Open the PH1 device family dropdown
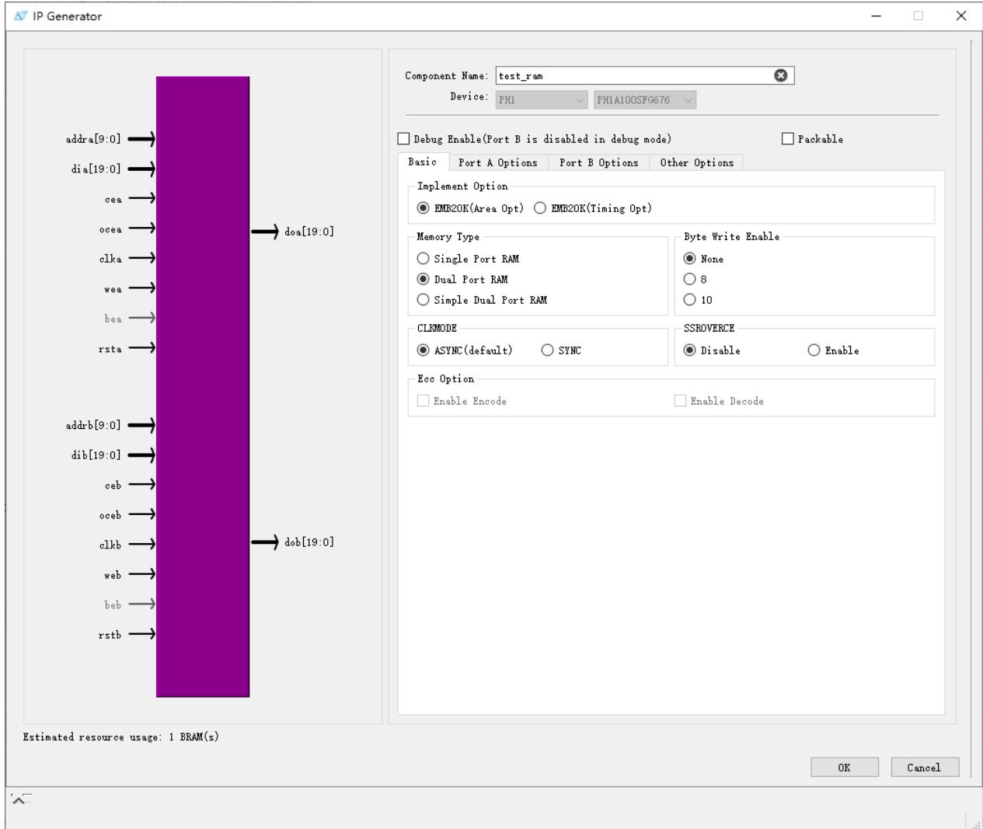Screen dimensions: 983x829 (x=542, y=99)
